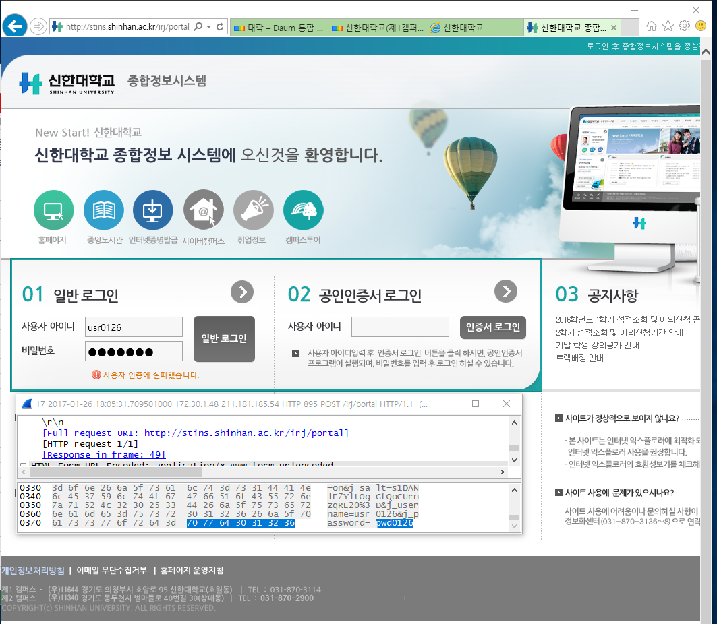Image resolution: width=717 pixels, height=624 pixels.
Task: Click the highlighted hex bytes 70 77 64 30
Action: point(241,523)
